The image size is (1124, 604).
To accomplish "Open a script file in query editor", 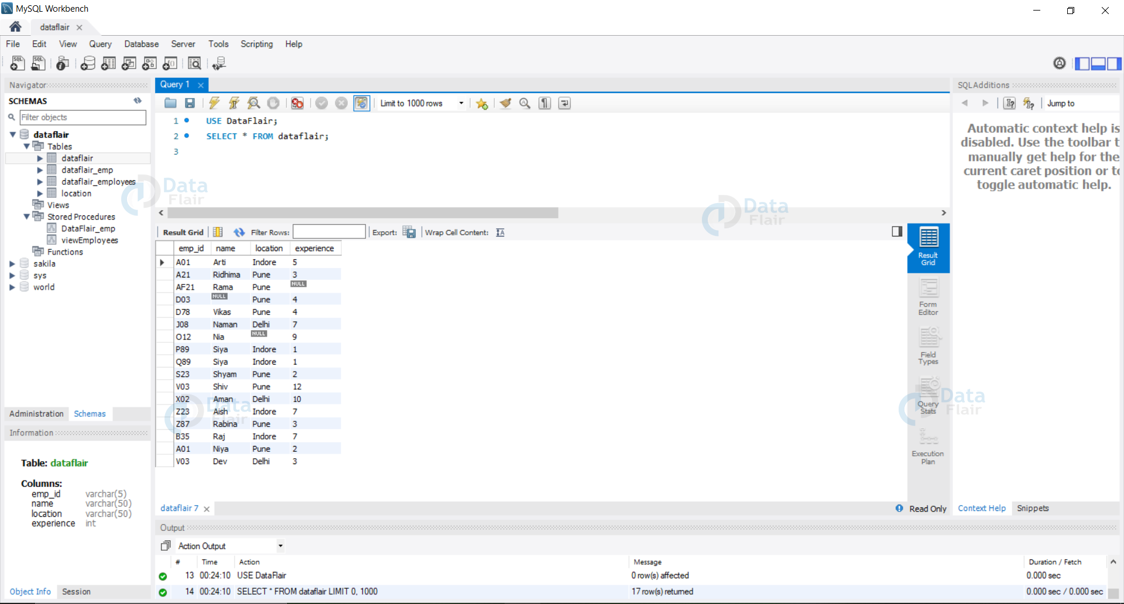I will [x=170, y=104].
